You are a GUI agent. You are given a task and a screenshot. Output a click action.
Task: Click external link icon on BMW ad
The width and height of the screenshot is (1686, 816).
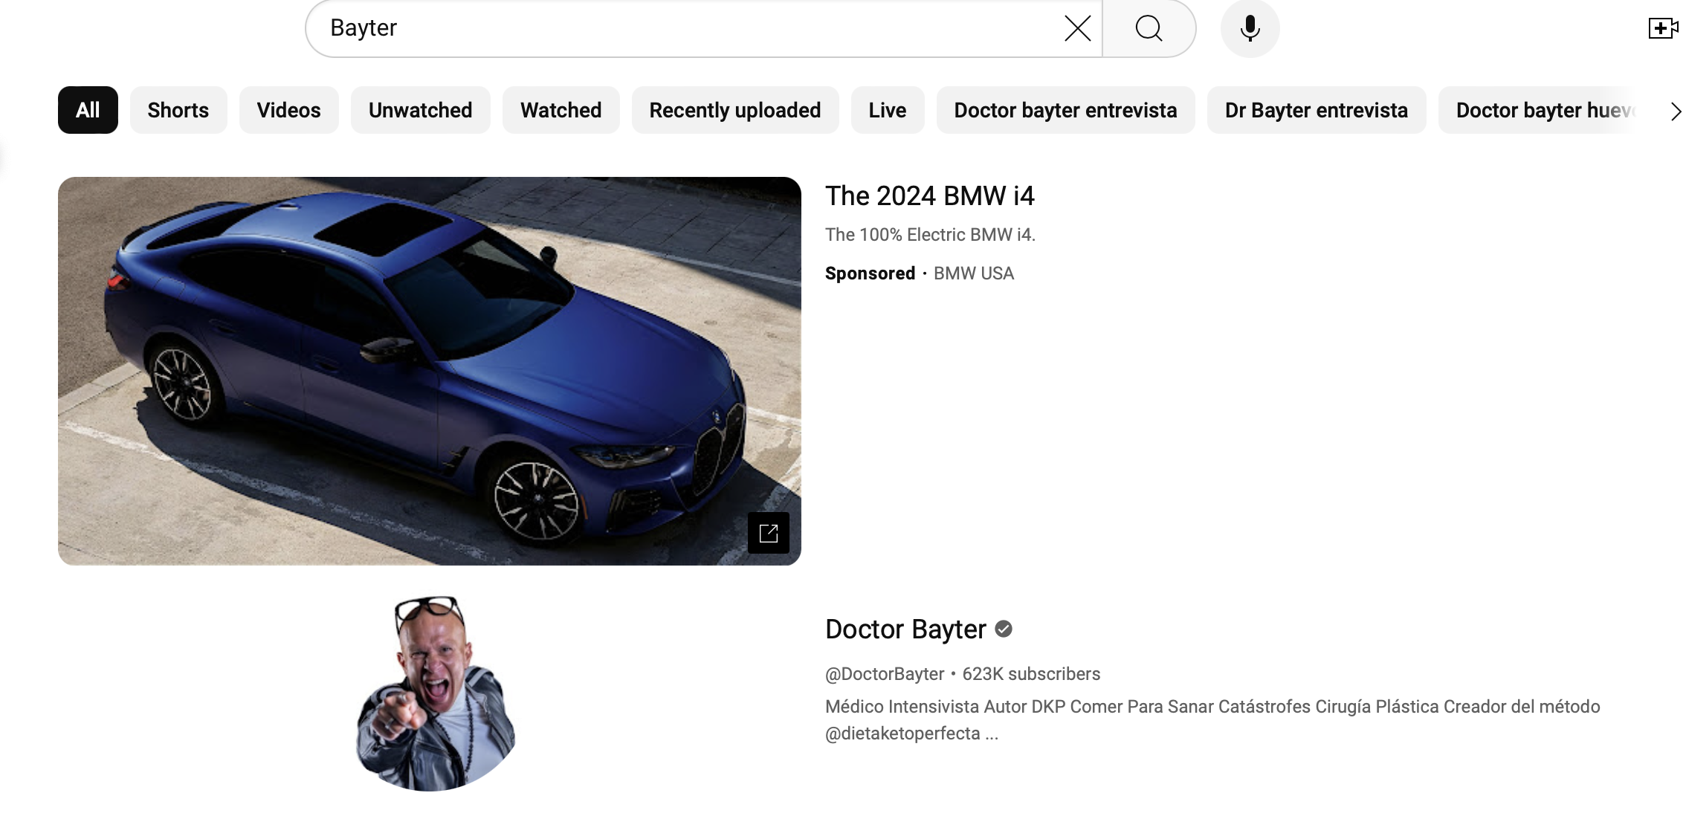[768, 533]
